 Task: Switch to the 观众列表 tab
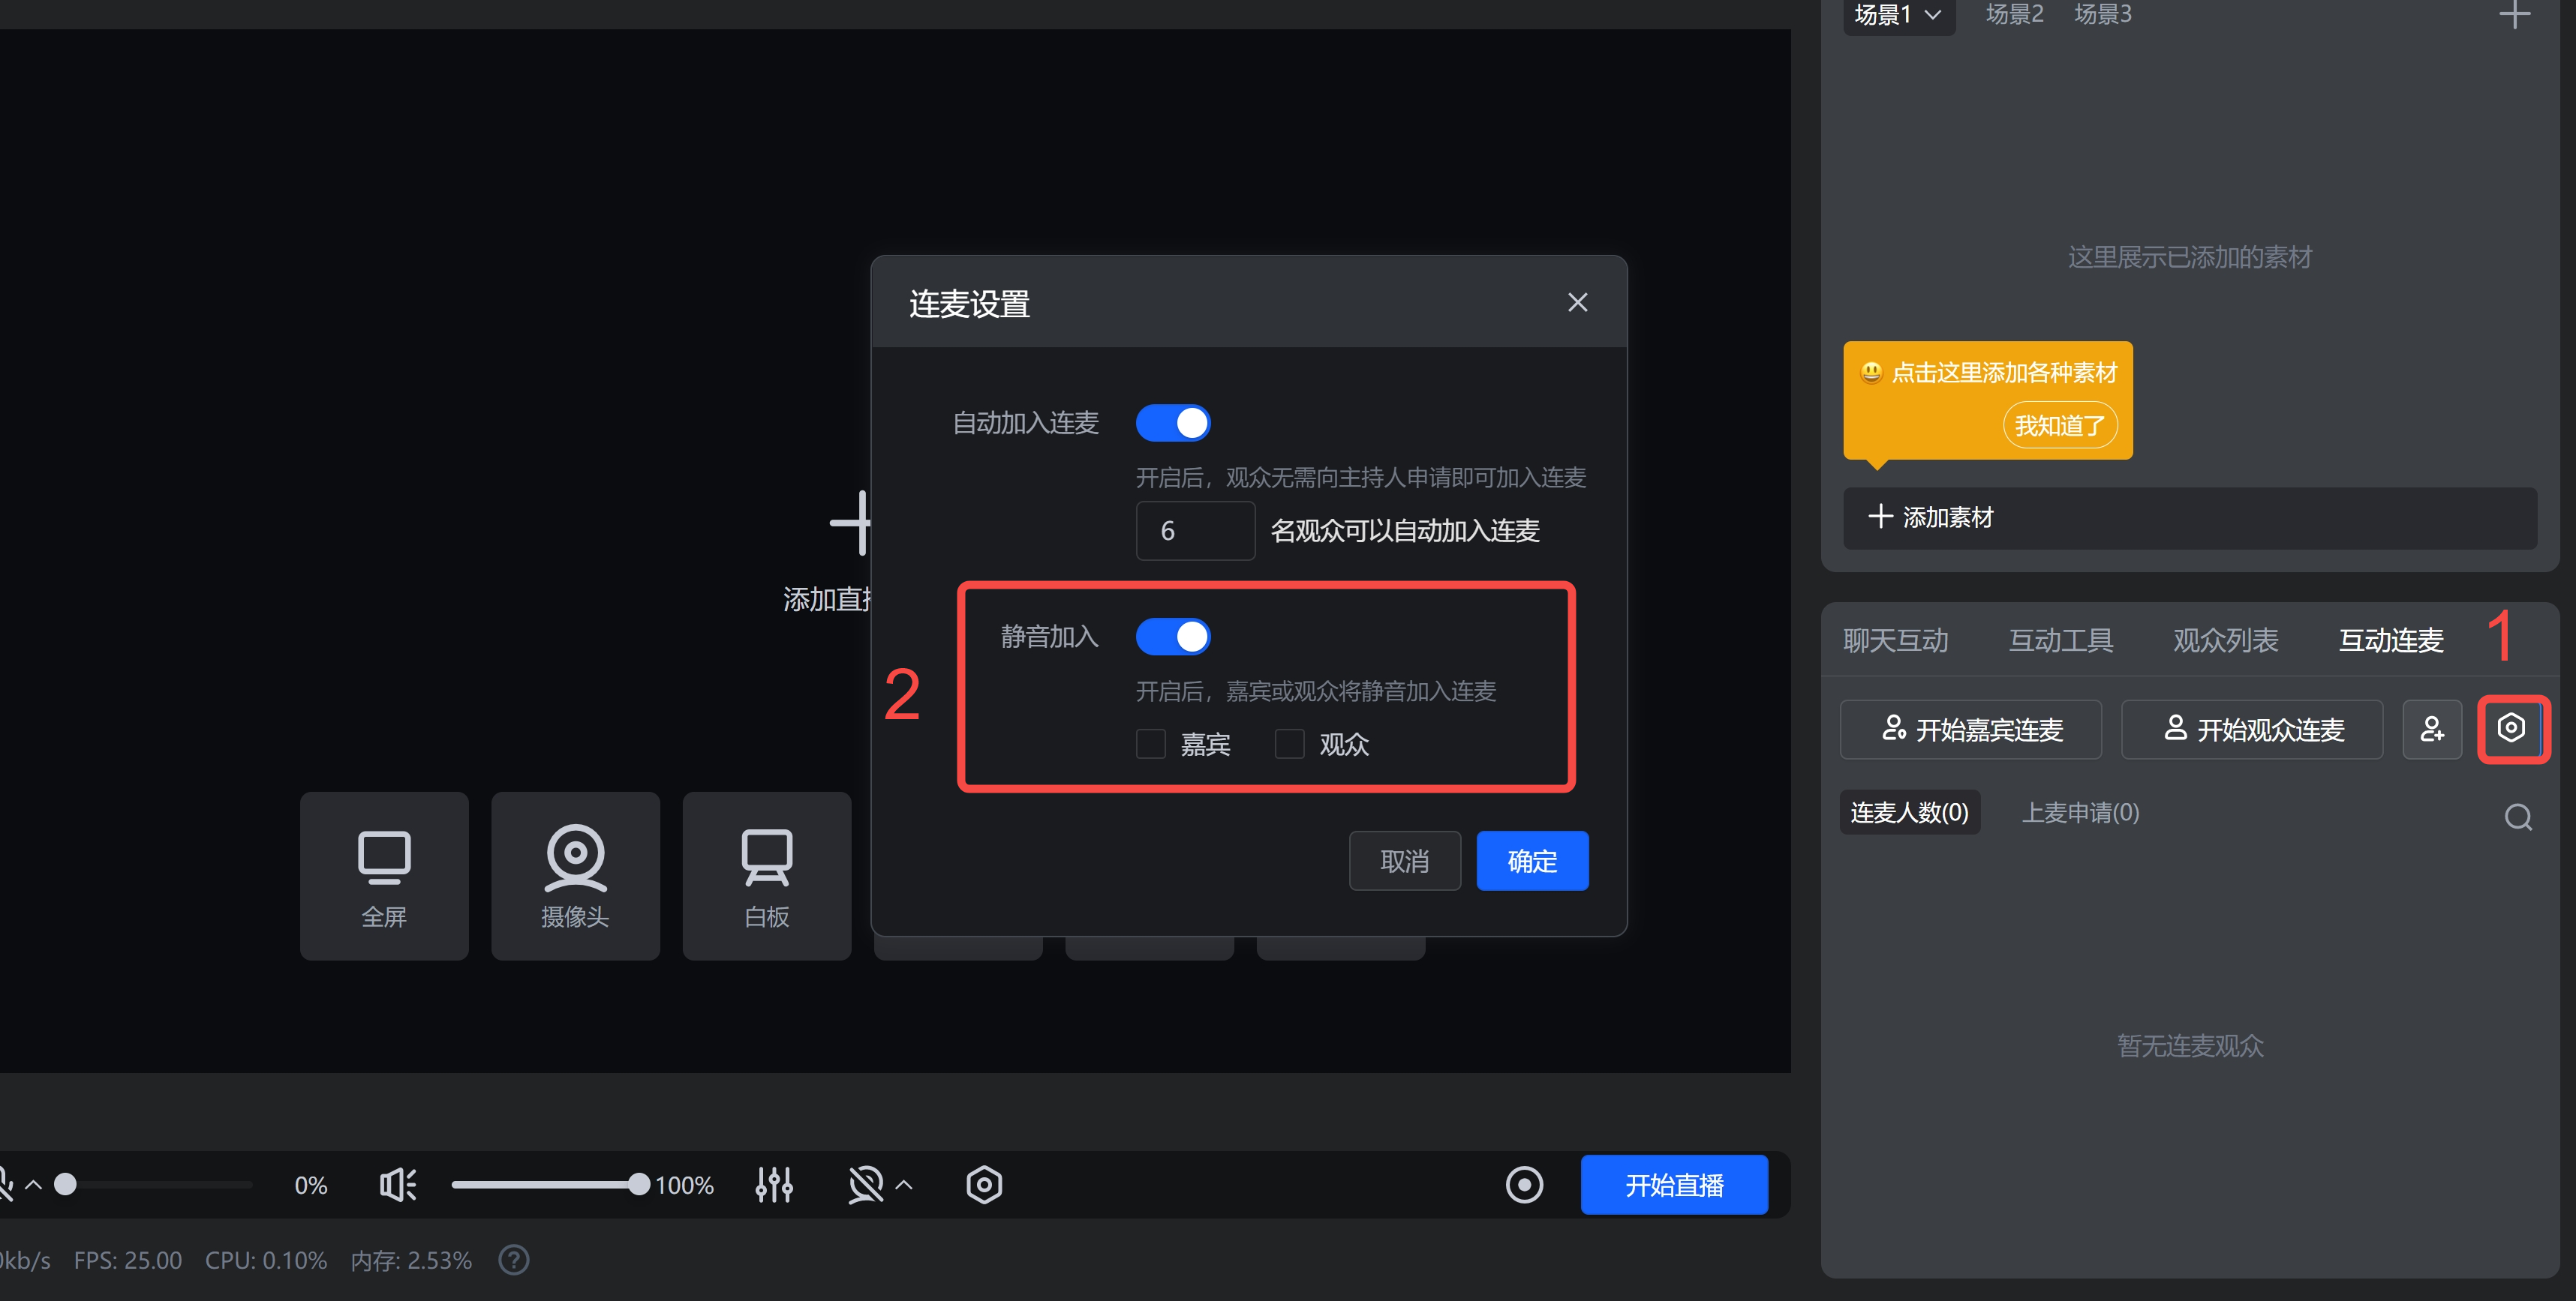[x=2225, y=640]
